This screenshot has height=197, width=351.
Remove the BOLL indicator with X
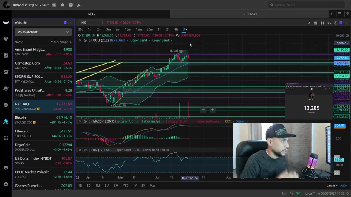[80, 40]
